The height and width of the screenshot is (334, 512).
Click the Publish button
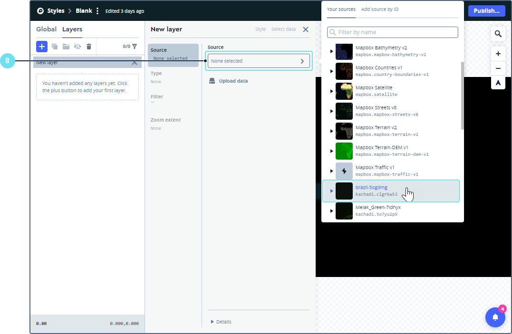click(486, 11)
